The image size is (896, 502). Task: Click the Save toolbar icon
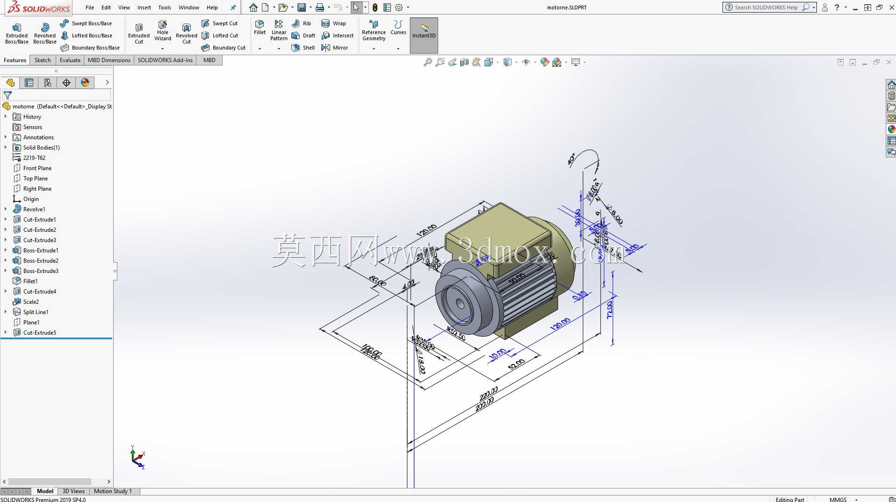302,7
